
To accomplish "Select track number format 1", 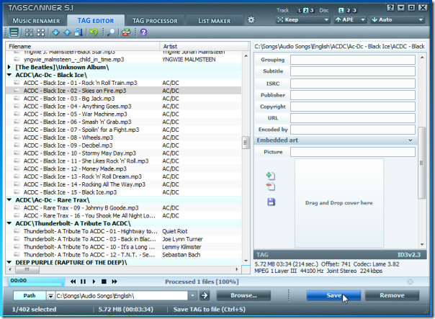I will pyautogui.click(x=300, y=11).
